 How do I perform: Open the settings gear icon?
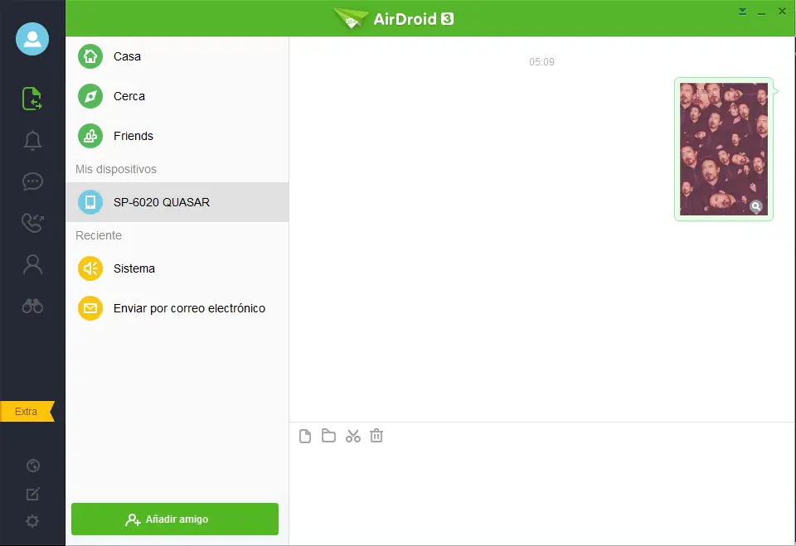pos(32,521)
